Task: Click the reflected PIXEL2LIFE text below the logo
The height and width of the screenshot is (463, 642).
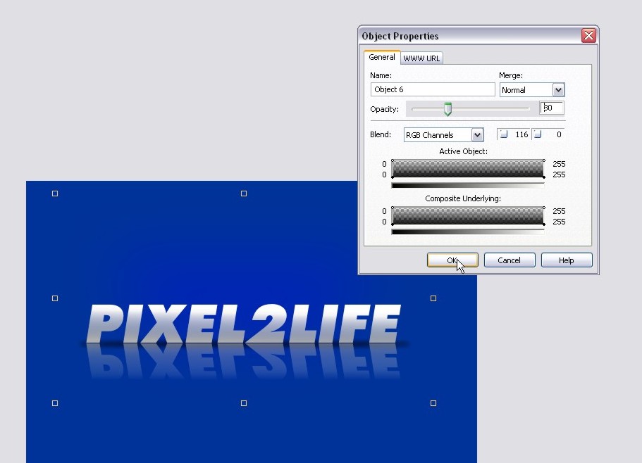Action: pyautogui.click(x=245, y=362)
